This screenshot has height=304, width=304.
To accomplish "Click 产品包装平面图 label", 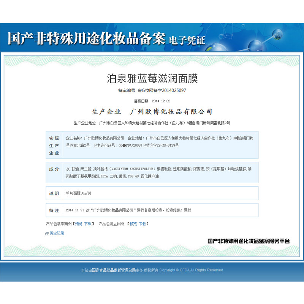I will click(59, 224).
